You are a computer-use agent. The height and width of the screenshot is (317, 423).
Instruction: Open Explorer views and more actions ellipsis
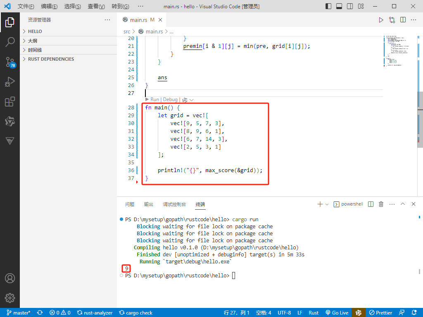(x=107, y=20)
